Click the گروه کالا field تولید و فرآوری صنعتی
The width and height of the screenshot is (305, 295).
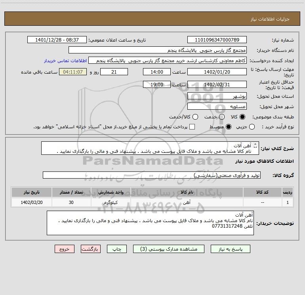point(152,175)
